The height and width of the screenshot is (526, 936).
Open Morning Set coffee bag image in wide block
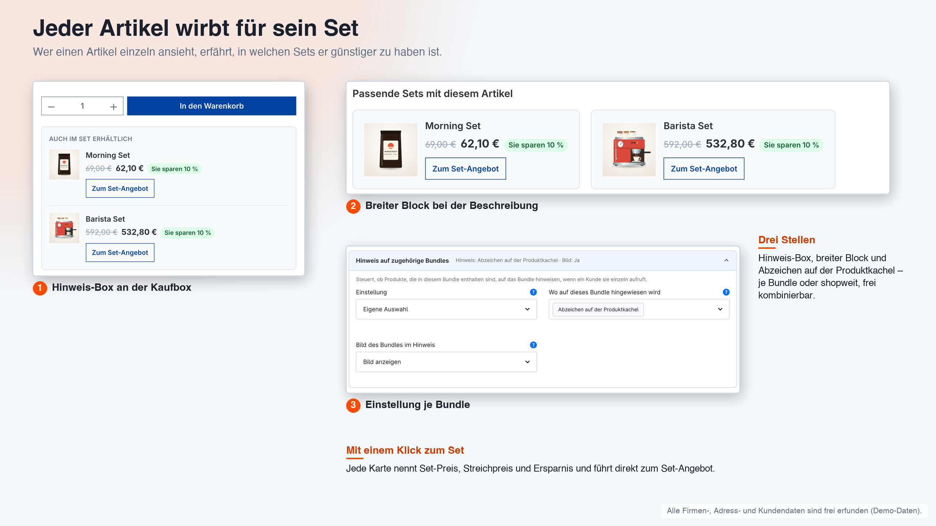tap(390, 150)
